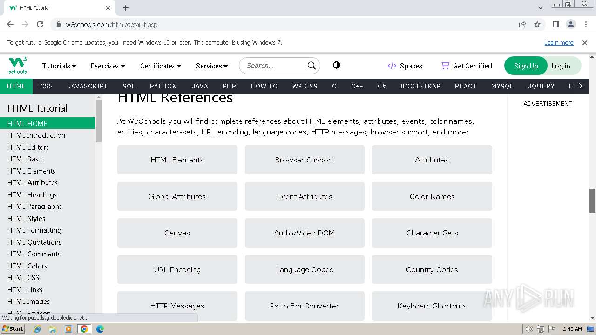Open the Chrome three-dot menu

coord(585,24)
